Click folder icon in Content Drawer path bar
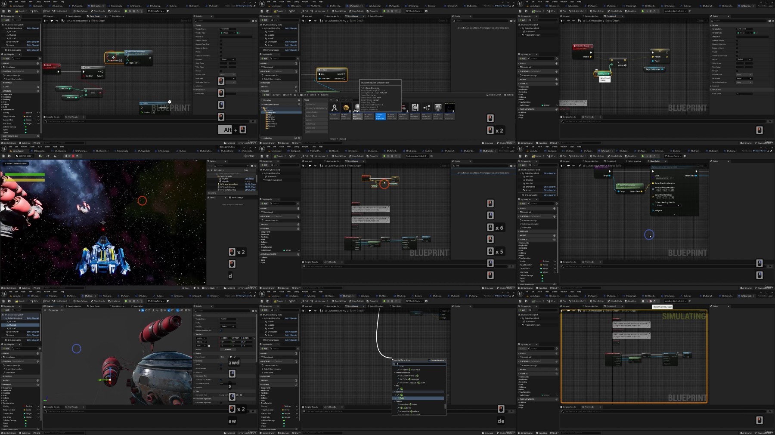This screenshot has width=775, height=435. (x=301, y=95)
